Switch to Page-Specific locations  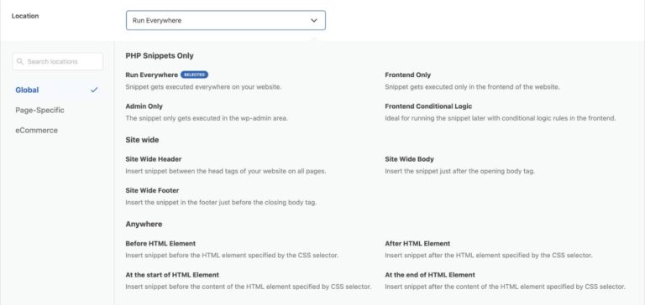tap(40, 110)
